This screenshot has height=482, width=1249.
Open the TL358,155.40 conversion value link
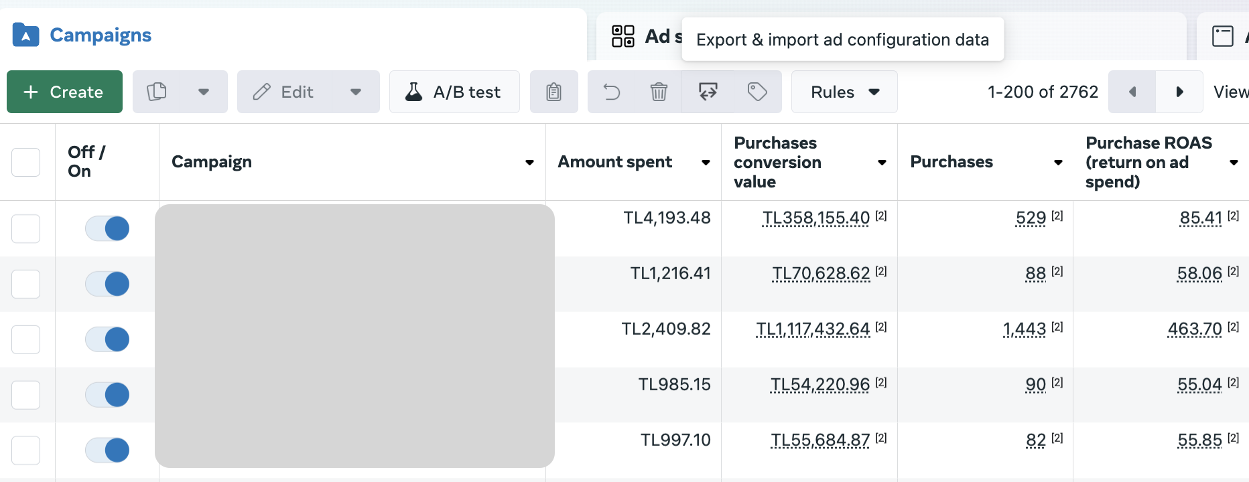coord(816,218)
